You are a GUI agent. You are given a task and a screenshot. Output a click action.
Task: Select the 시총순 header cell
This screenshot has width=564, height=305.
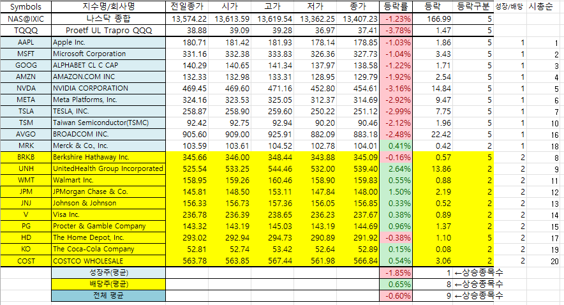[x=543, y=7]
